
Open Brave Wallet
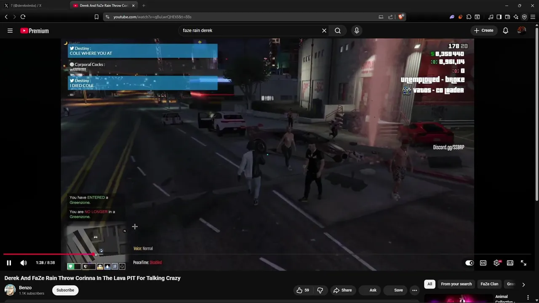(507, 17)
